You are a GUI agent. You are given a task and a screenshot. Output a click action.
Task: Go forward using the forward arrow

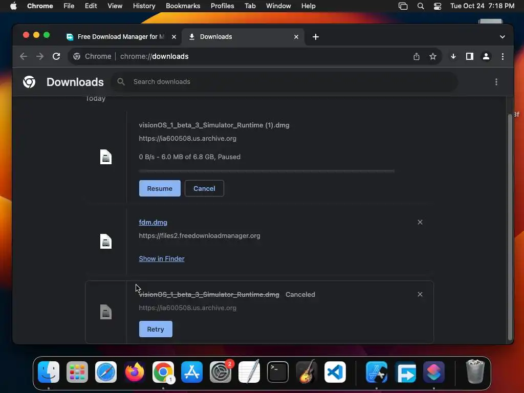coord(40,56)
